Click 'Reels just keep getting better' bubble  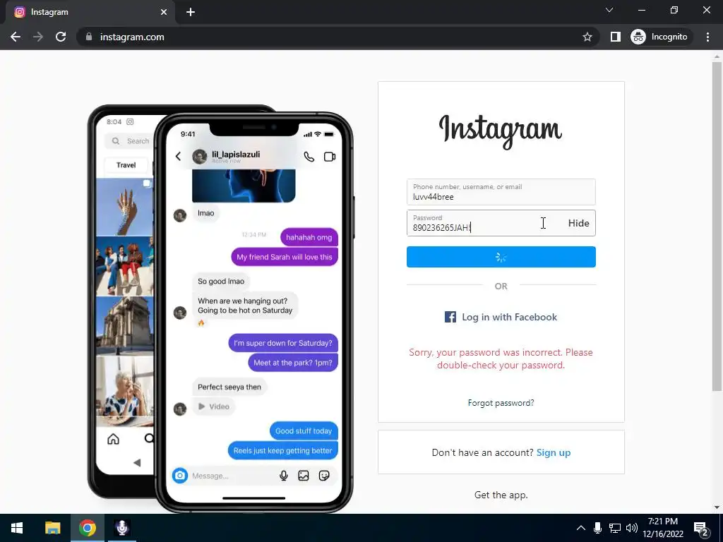pyautogui.click(x=282, y=451)
